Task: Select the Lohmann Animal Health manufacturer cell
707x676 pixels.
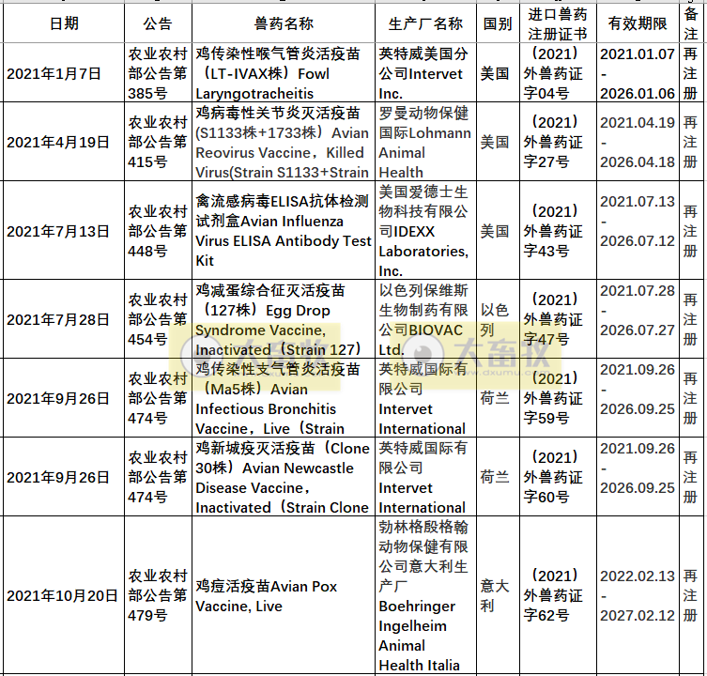Action: tap(425, 142)
